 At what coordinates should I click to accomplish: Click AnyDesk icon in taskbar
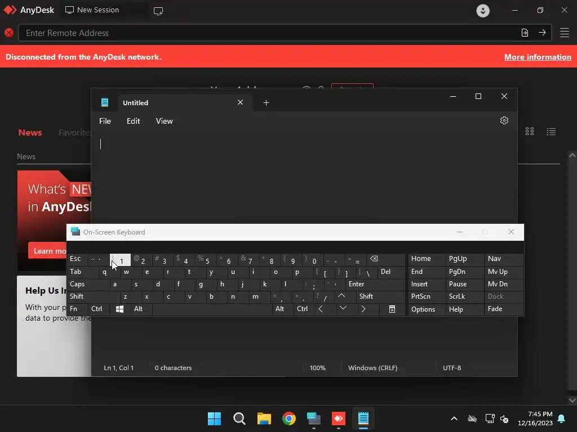339,418
